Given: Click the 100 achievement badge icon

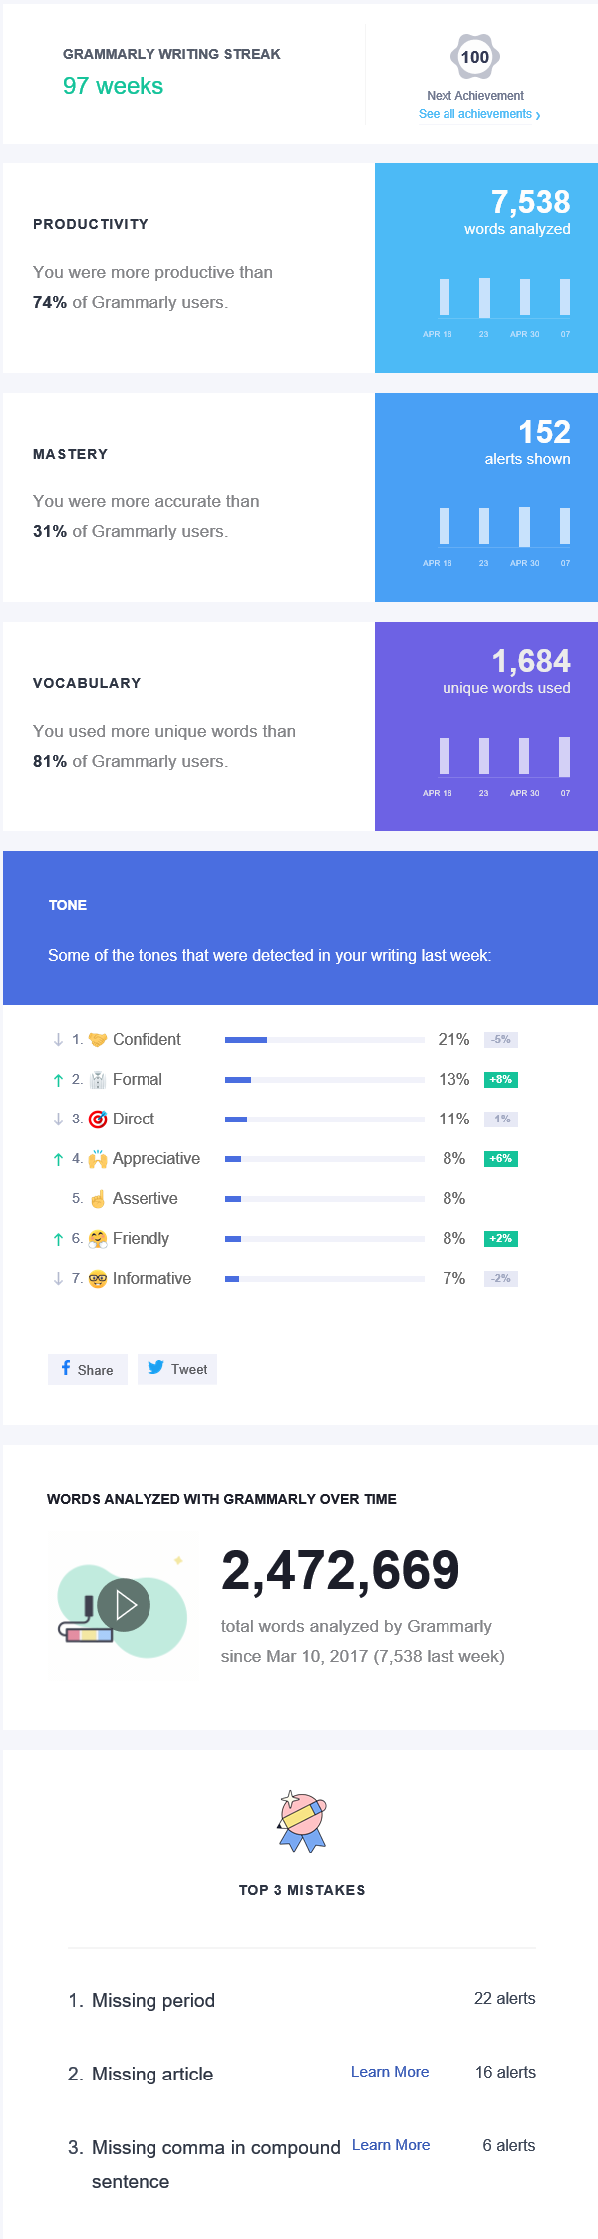Looking at the screenshot, I should tap(475, 57).
